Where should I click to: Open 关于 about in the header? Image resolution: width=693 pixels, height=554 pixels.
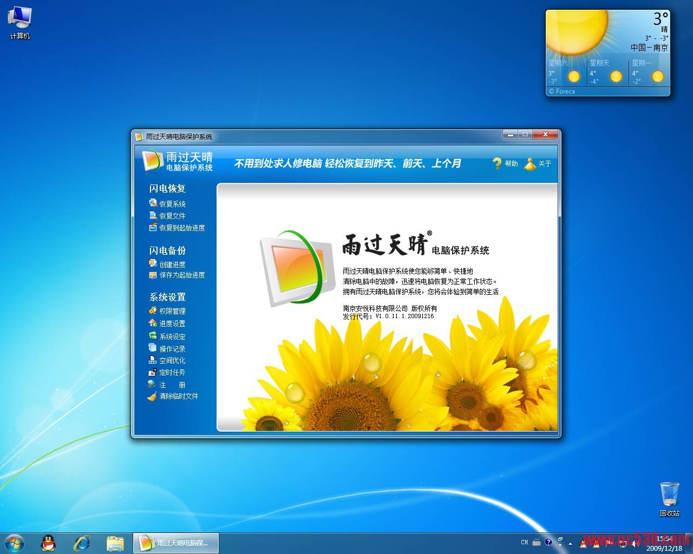(x=538, y=163)
